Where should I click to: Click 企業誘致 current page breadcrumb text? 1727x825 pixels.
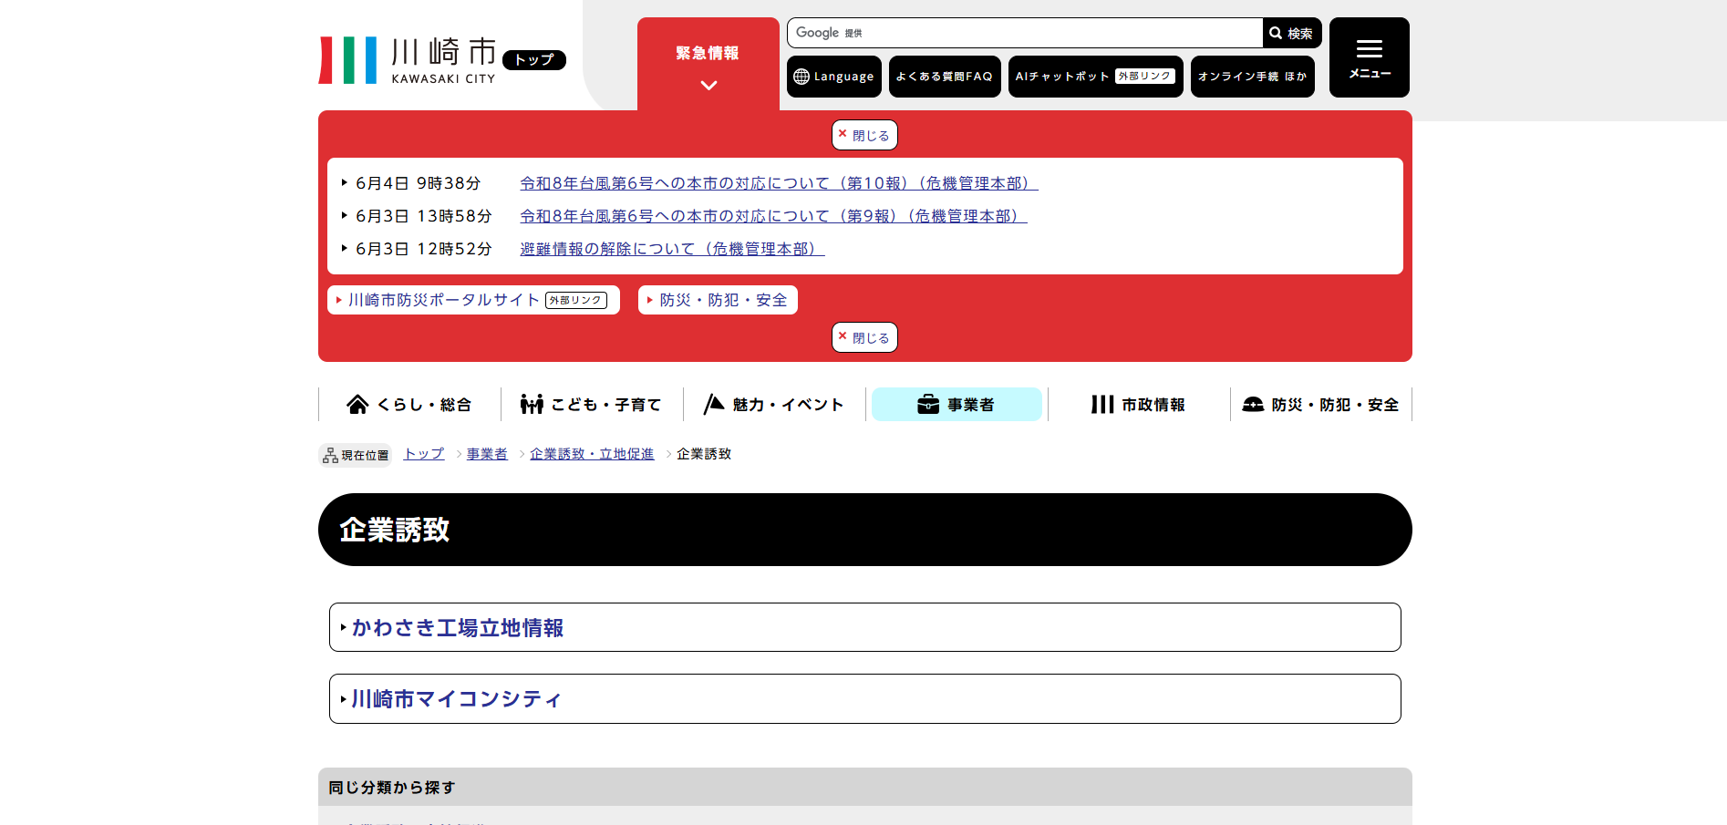click(x=704, y=454)
